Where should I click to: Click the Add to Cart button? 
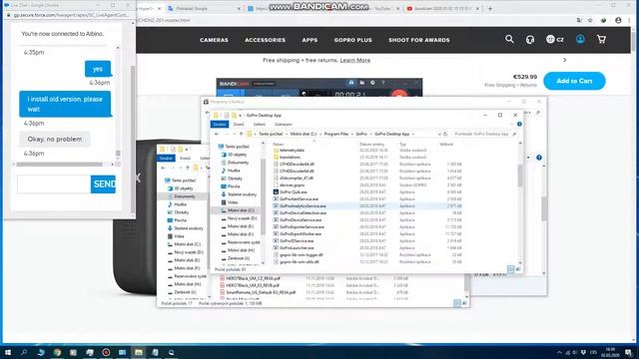(574, 81)
